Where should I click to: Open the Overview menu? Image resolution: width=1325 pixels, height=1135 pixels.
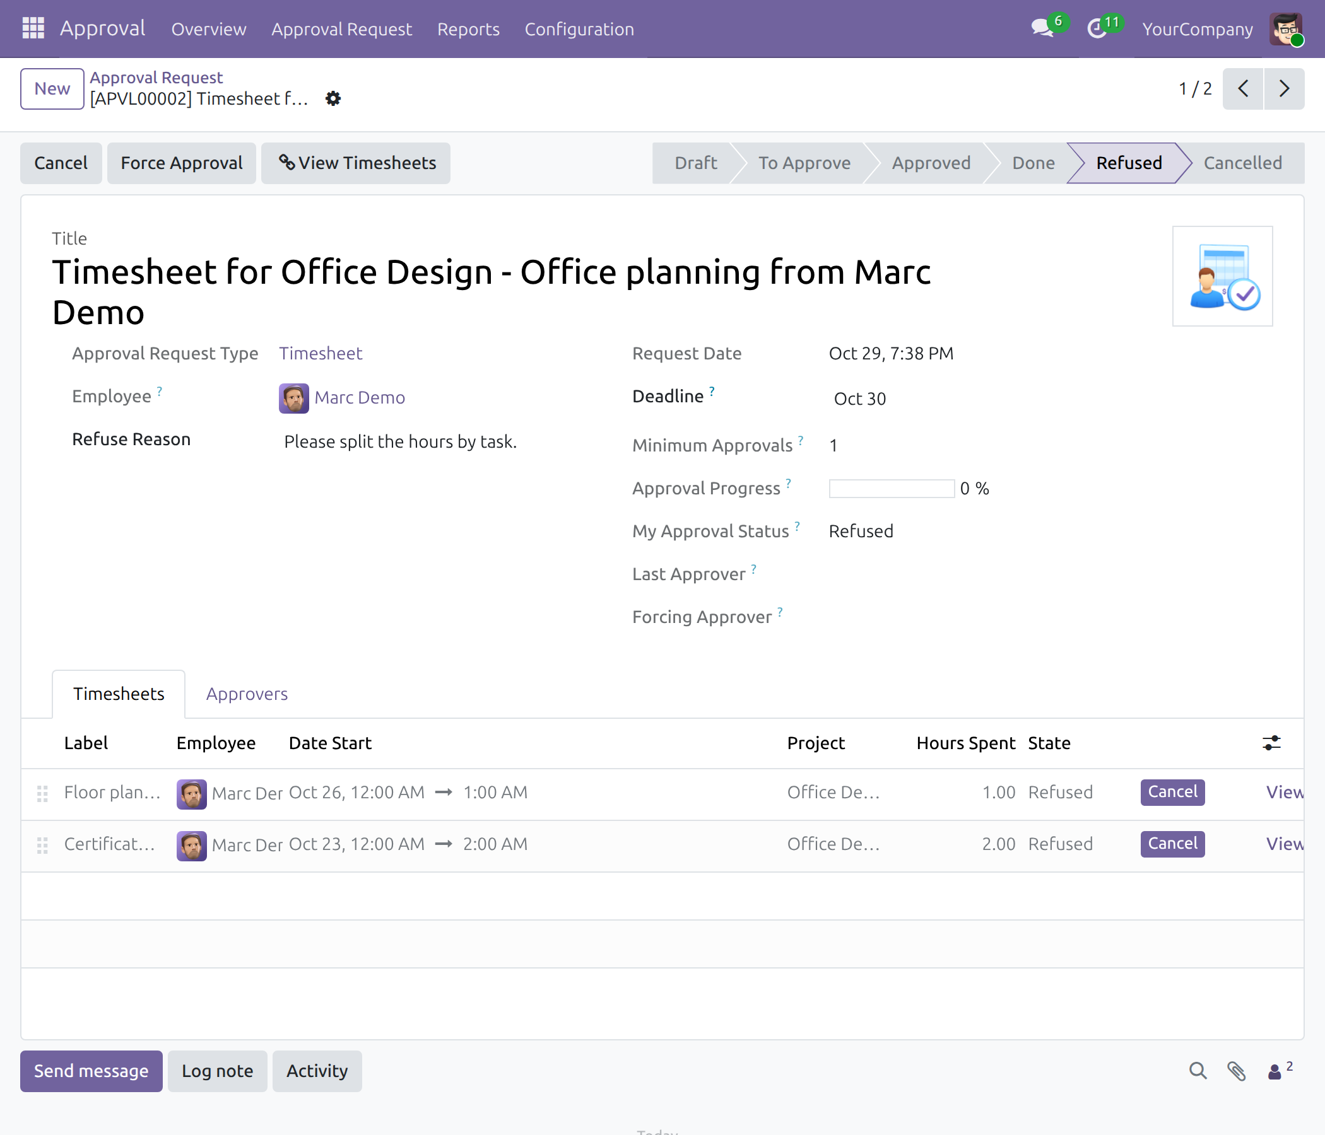208,29
